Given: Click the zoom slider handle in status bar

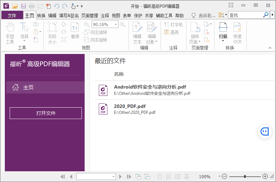Looking at the screenshot, I should point(245,176).
